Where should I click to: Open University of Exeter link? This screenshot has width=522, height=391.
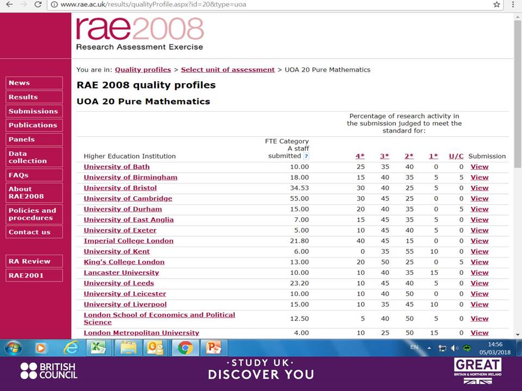pos(120,230)
